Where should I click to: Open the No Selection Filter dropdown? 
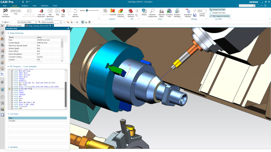tap(27, 22)
